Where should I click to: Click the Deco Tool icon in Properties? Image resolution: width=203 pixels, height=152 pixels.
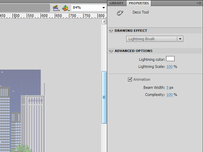click(x=120, y=13)
